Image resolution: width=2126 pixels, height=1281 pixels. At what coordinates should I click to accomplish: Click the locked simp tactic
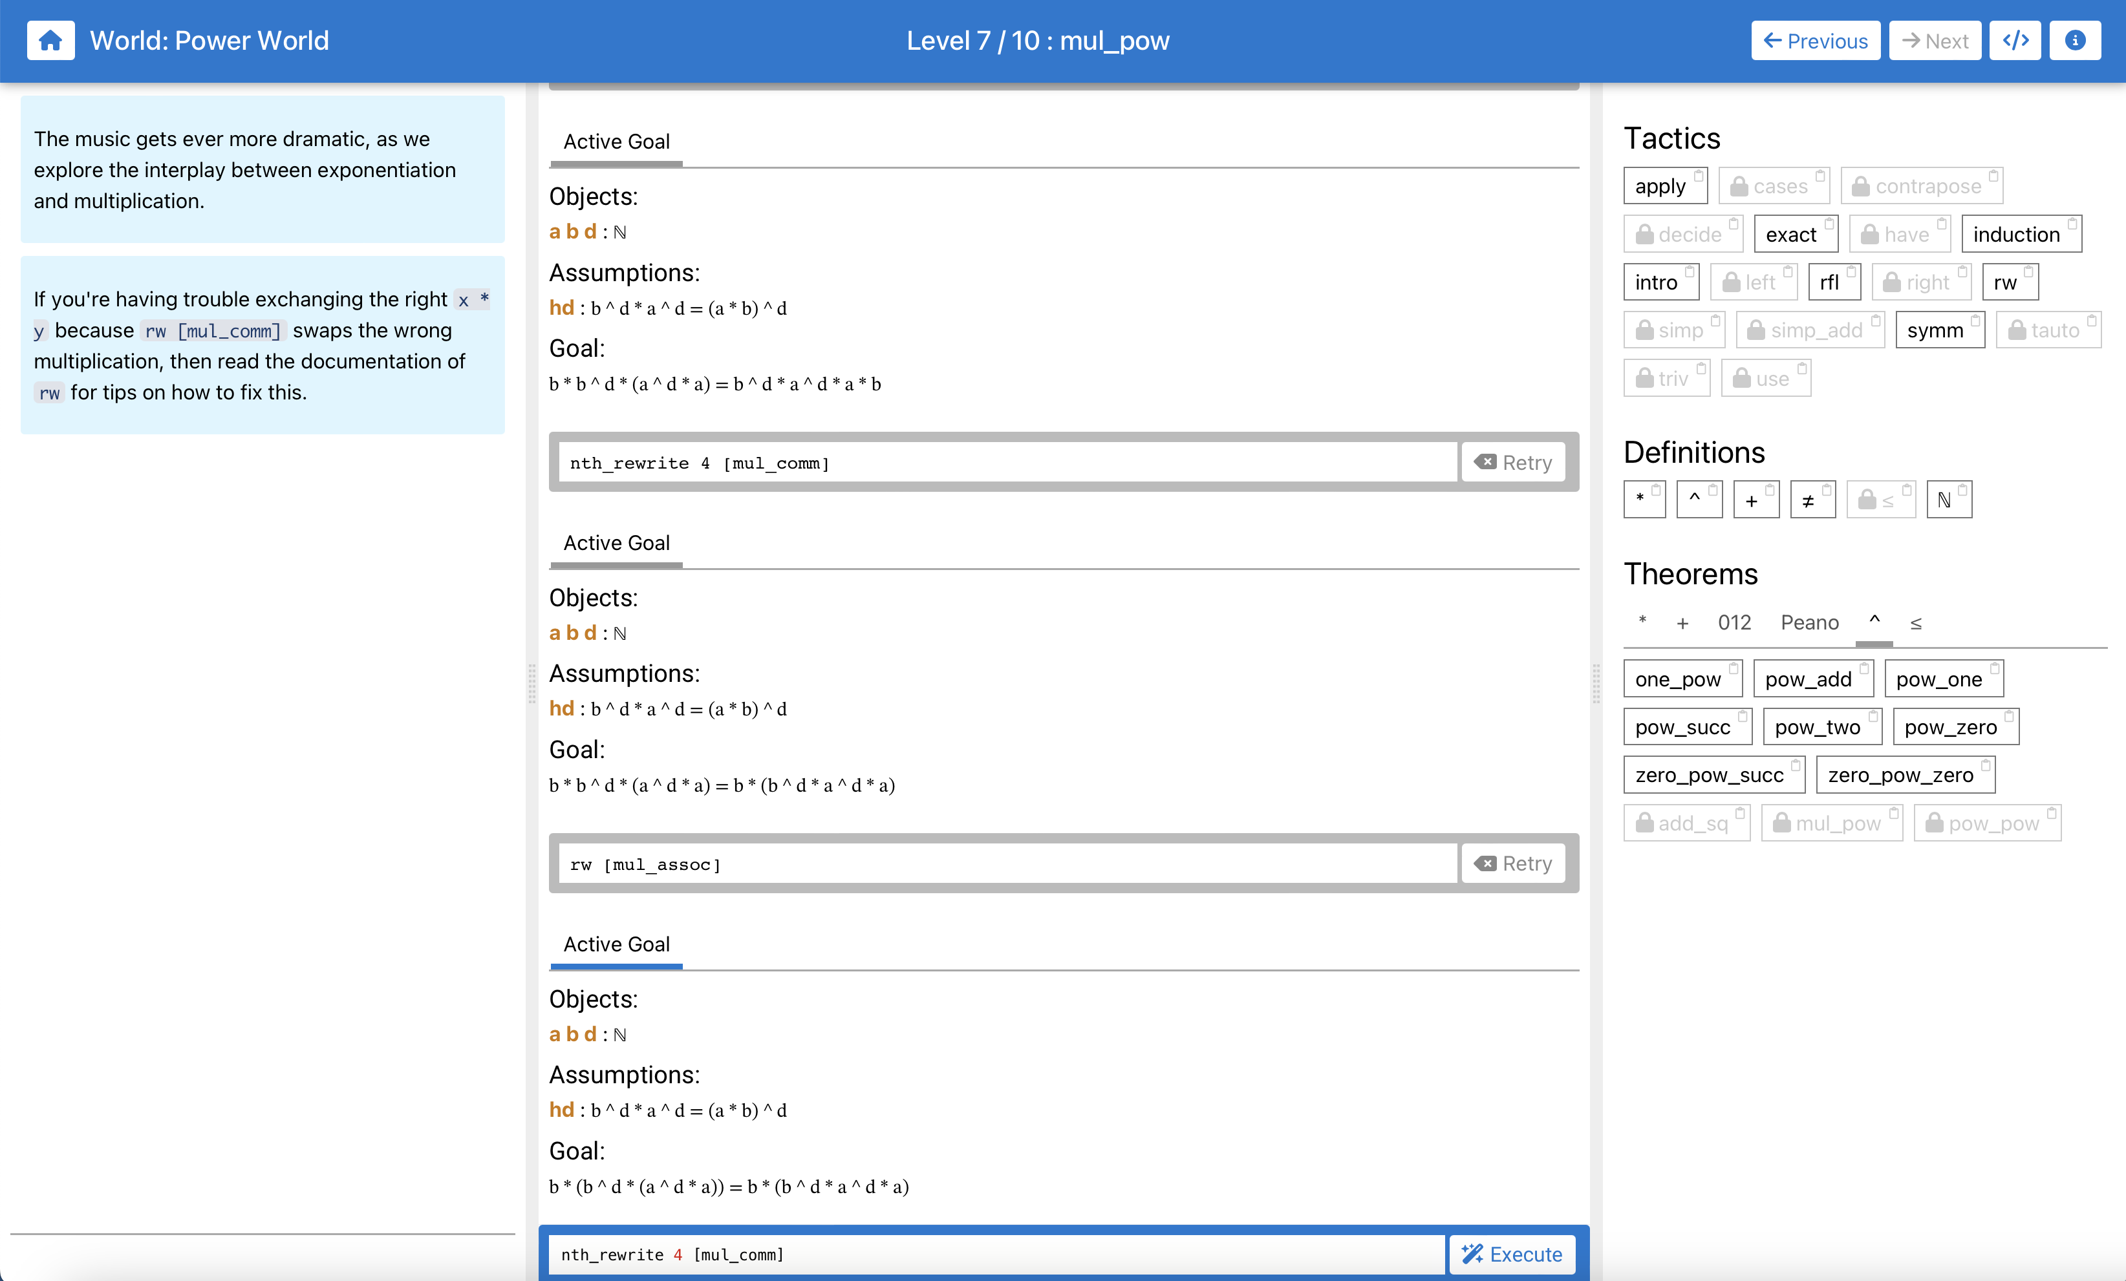[x=1674, y=330]
